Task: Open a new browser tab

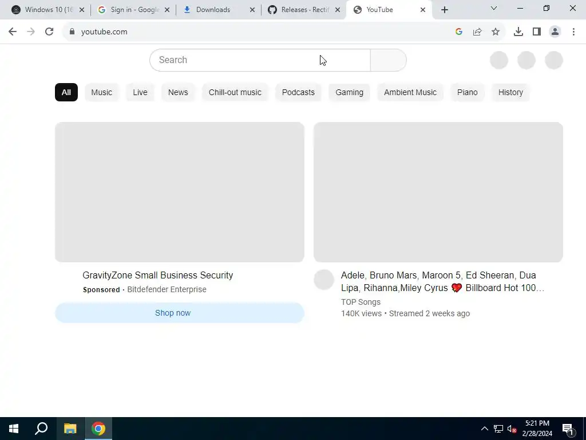Action: pos(444,10)
